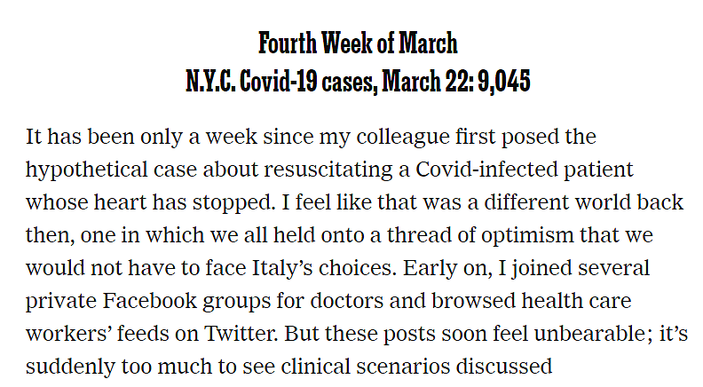This screenshot has height=387, width=703.
Task: Click the word 'hypothetical' in the paragraph
Action: [86, 170]
